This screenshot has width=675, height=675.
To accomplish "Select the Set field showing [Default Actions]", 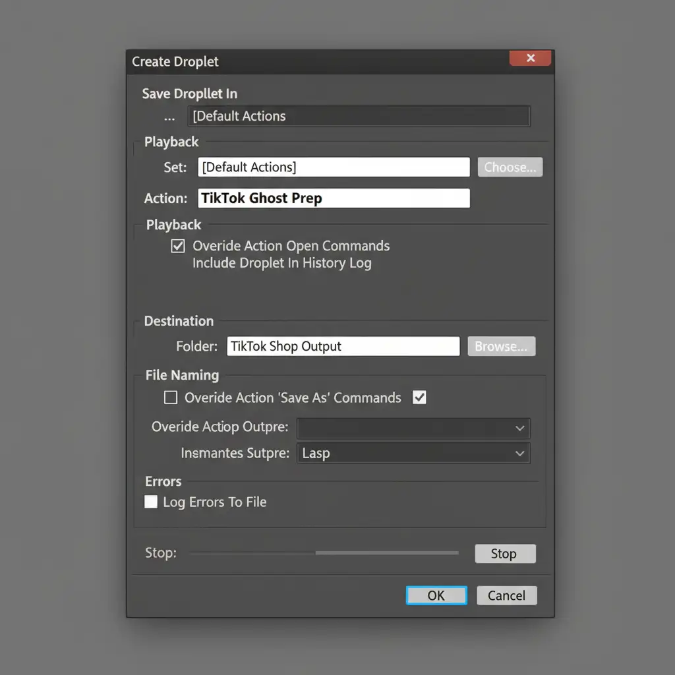I will coord(334,167).
